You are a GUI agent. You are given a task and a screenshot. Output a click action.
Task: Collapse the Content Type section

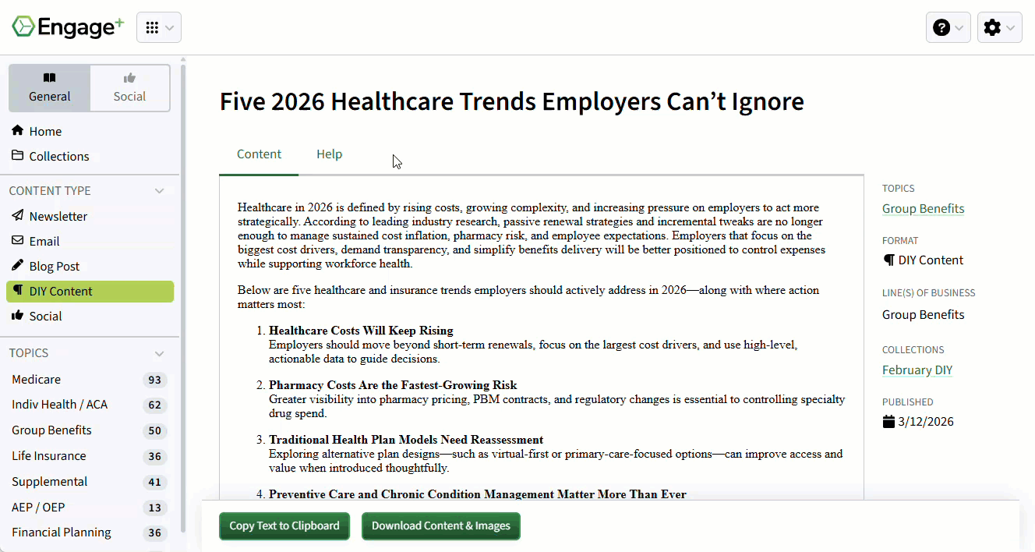(x=159, y=191)
